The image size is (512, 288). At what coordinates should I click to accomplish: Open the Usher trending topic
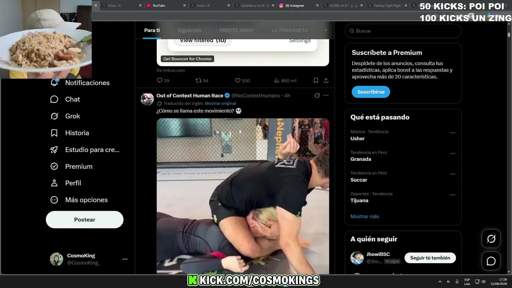click(x=358, y=138)
